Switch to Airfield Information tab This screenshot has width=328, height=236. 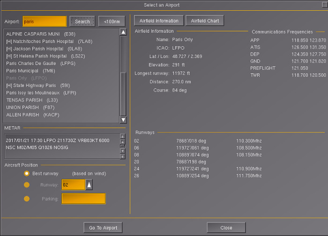(159, 21)
